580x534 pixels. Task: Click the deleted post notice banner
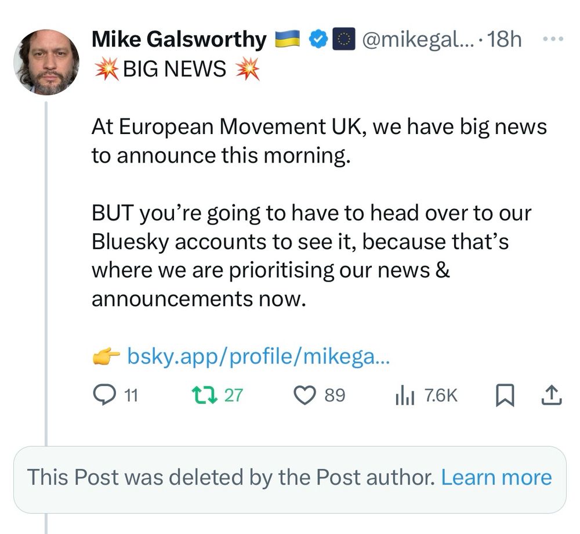232,477
